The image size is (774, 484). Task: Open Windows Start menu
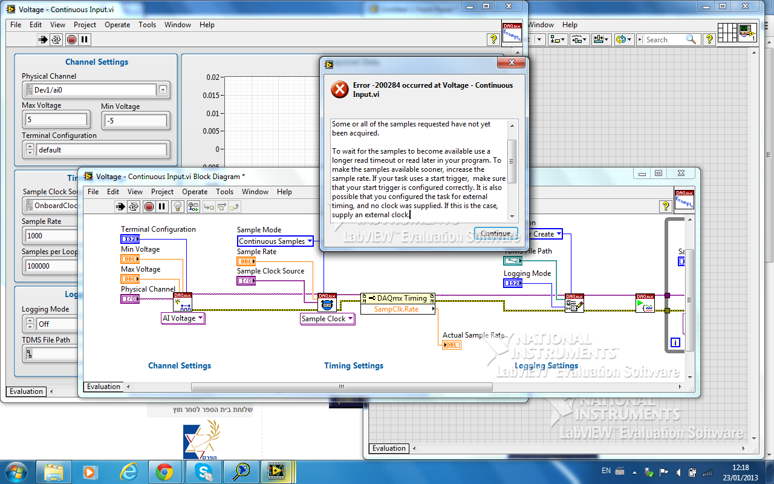coord(16,471)
